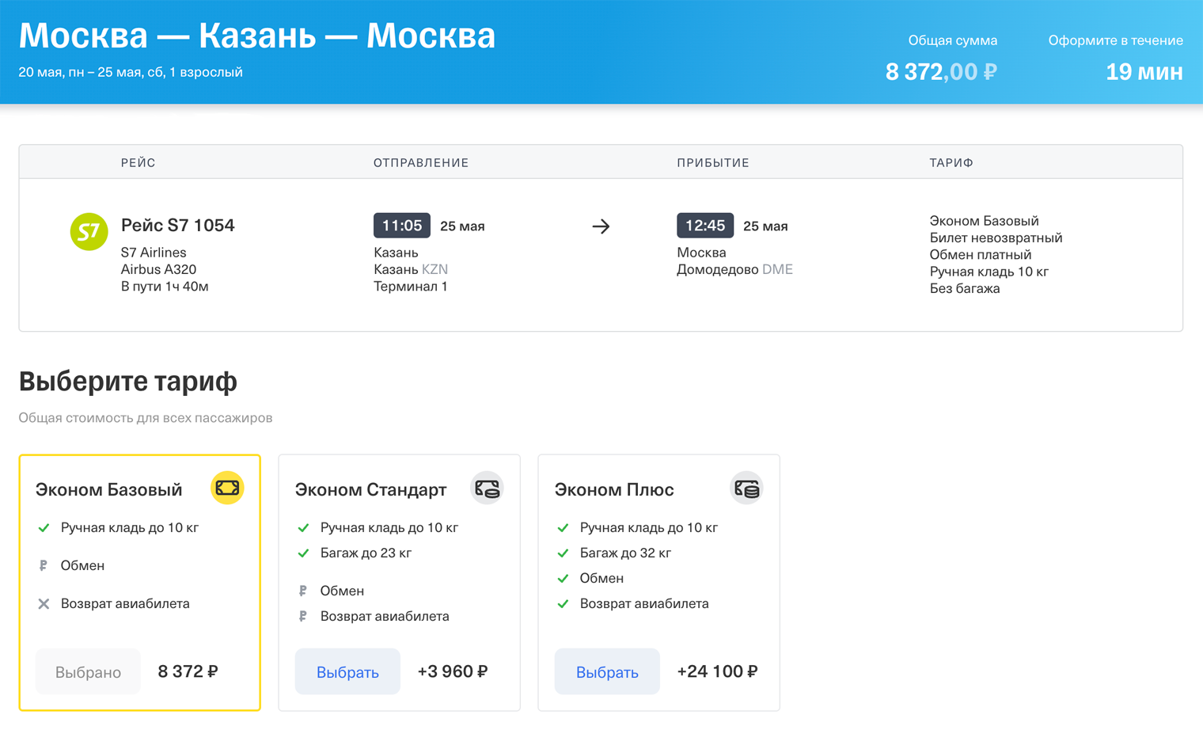This screenshot has height=749, width=1203.
Task: Click the +24 100 ₽ surcharge price
Action: point(717,671)
